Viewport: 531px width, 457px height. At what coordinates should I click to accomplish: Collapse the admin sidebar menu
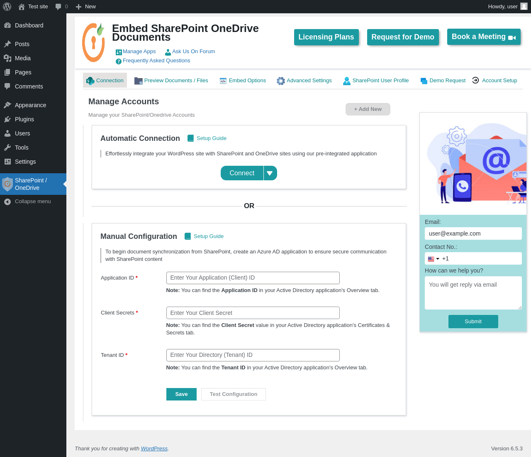tap(33, 201)
